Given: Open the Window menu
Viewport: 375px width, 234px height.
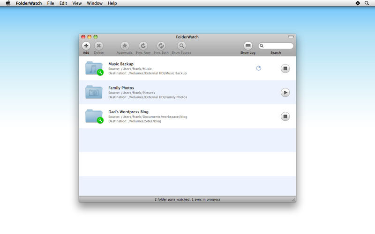Looking at the screenshot, I should [95, 3].
